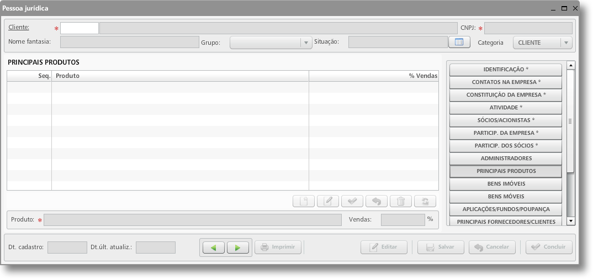Image resolution: width=593 pixels, height=279 pixels.
Task: Click the pencil edit icon under the table
Action: [328, 201]
